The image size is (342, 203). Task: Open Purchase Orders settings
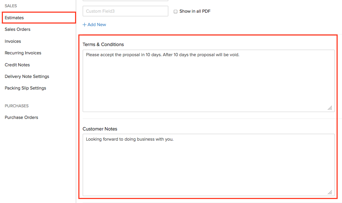tap(21, 117)
